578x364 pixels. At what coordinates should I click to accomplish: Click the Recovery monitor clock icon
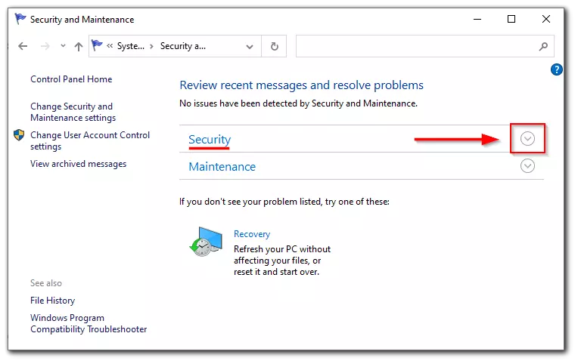206,242
